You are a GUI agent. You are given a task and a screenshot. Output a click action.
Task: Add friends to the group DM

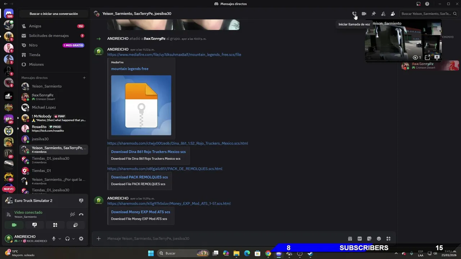click(x=383, y=14)
